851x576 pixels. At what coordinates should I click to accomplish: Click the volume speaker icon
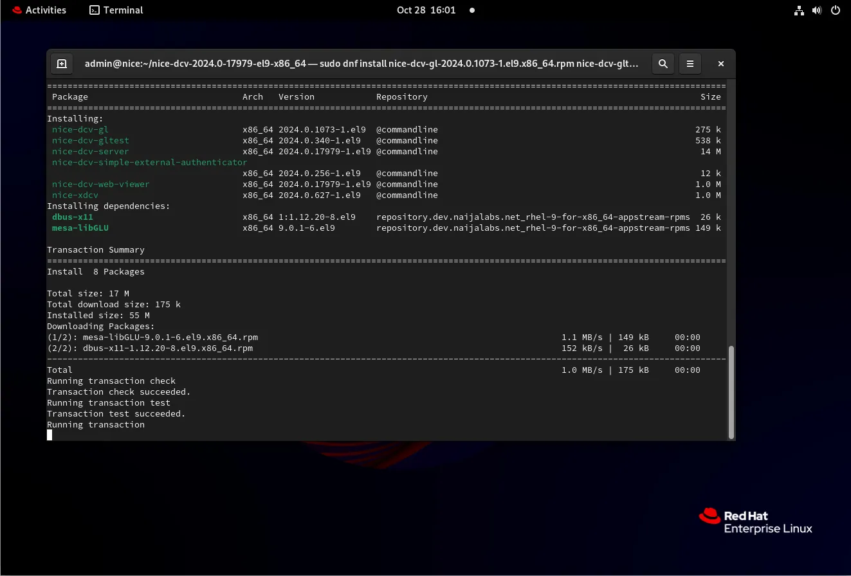[x=817, y=10]
